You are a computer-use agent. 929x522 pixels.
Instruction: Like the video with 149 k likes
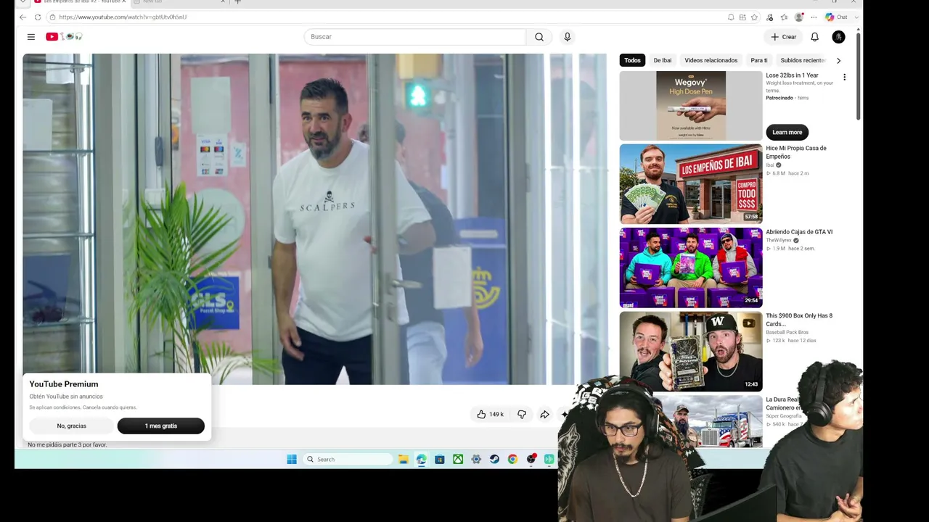point(491,414)
